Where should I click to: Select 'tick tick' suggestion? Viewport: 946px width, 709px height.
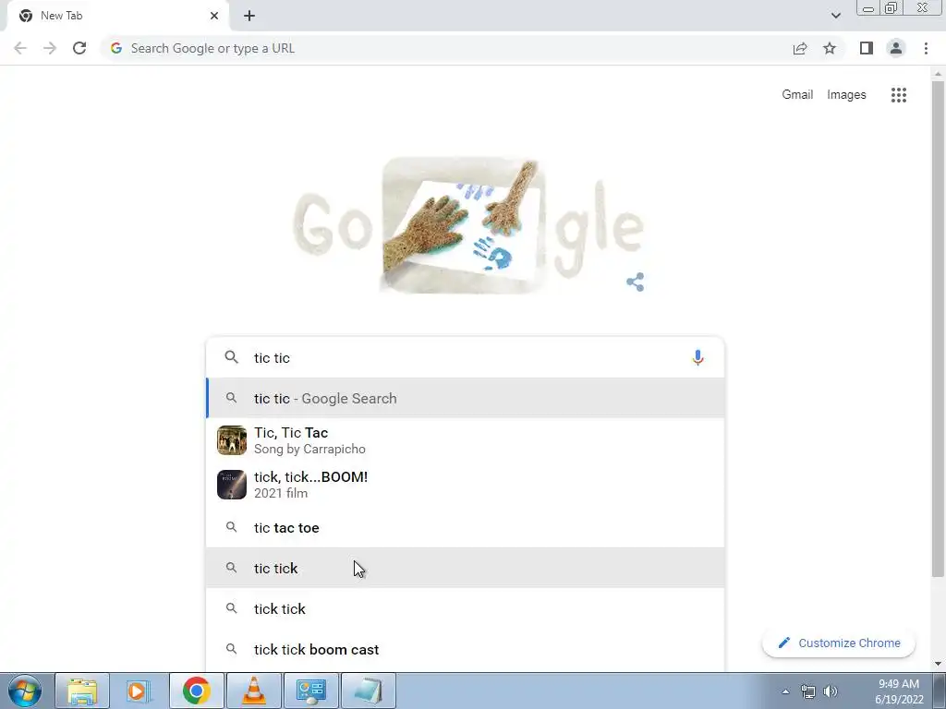coord(466,609)
